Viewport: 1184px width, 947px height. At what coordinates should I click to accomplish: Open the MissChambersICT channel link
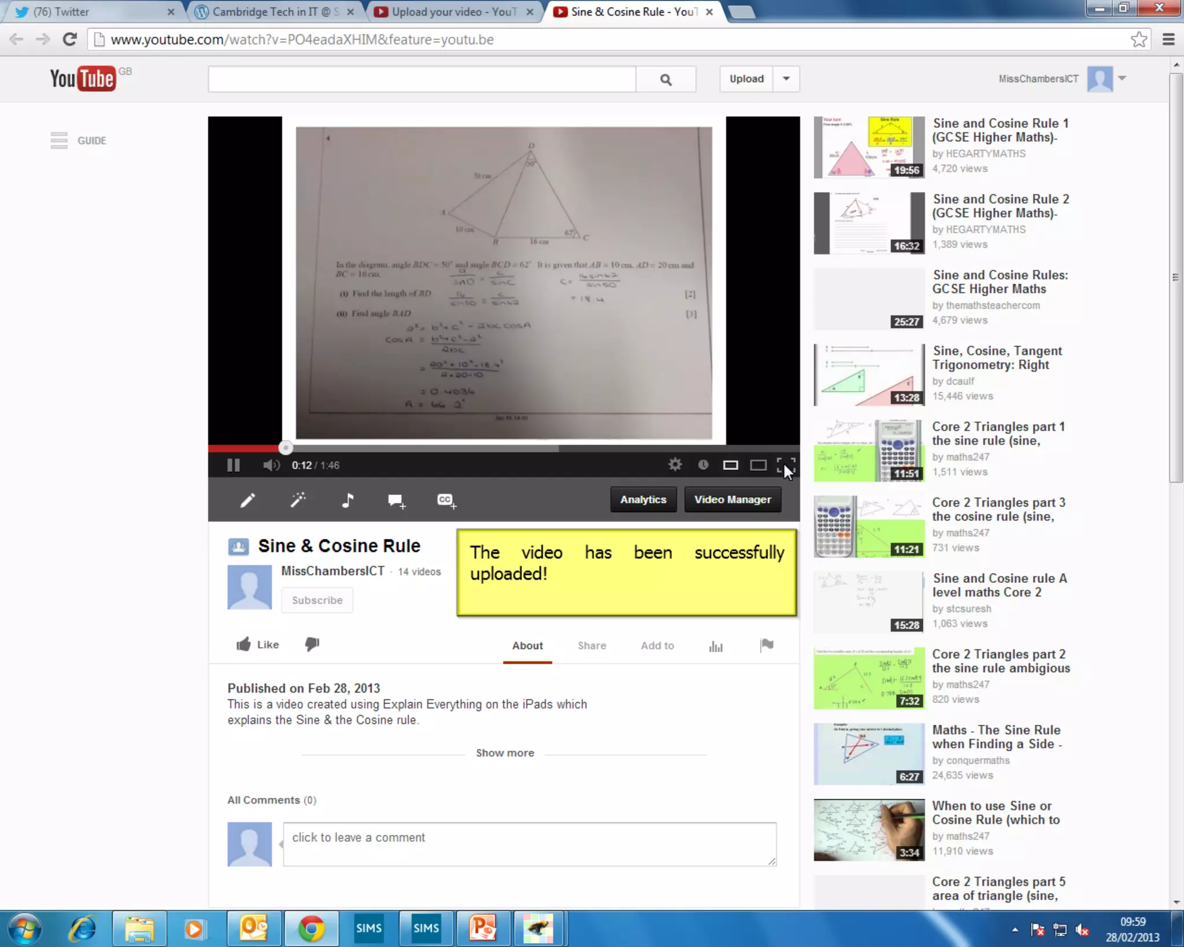pyautogui.click(x=332, y=571)
